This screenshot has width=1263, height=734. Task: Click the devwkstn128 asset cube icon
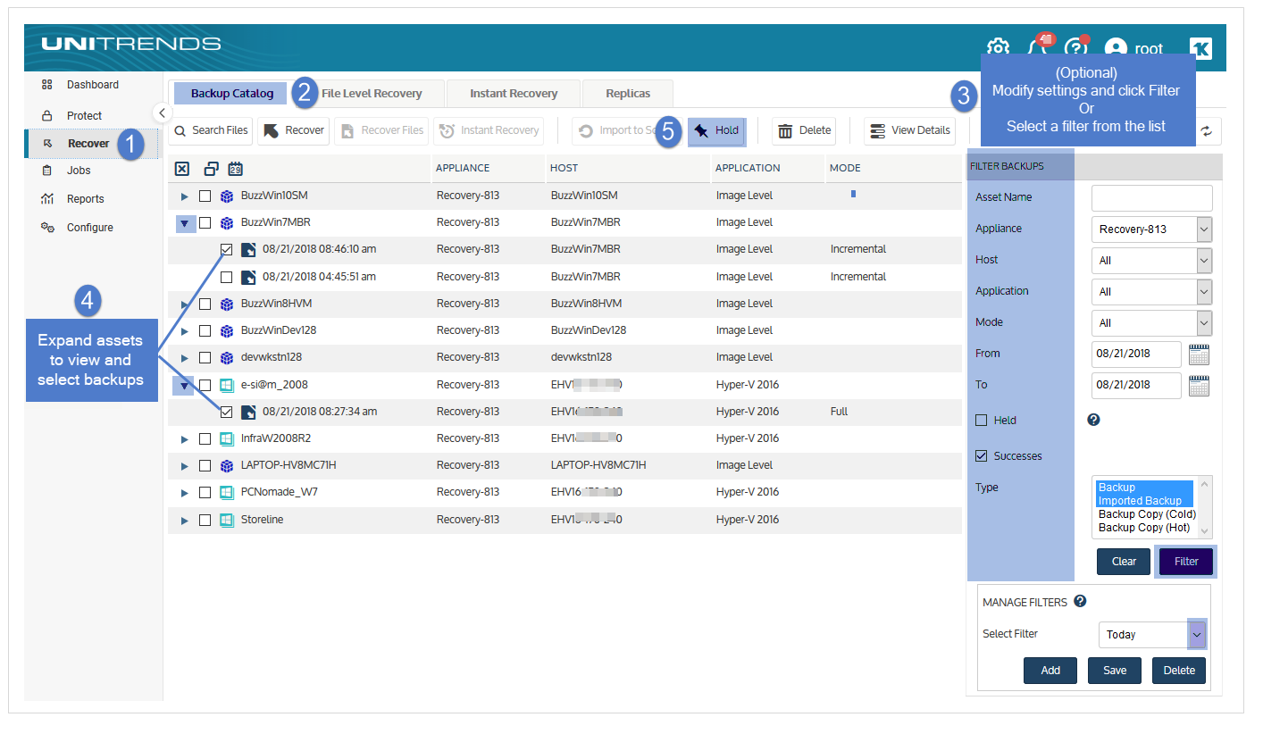point(226,357)
